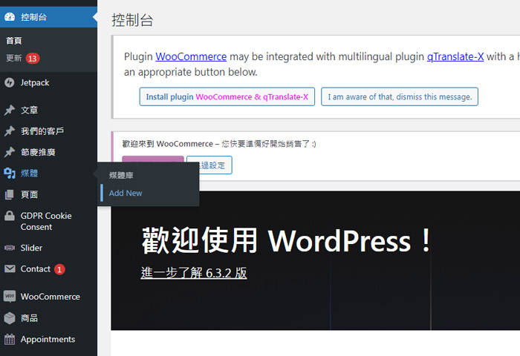Click the envelope icon beside Contact
This screenshot has height=356, width=520.
click(x=10, y=268)
